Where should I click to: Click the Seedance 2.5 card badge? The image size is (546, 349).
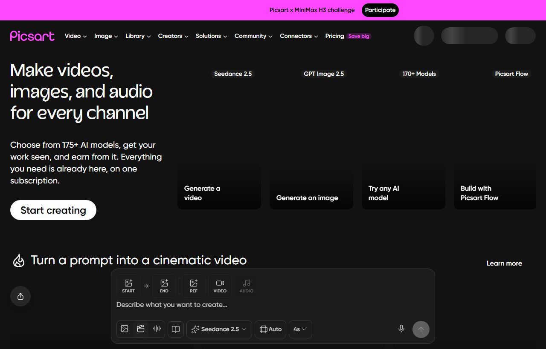click(233, 74)
